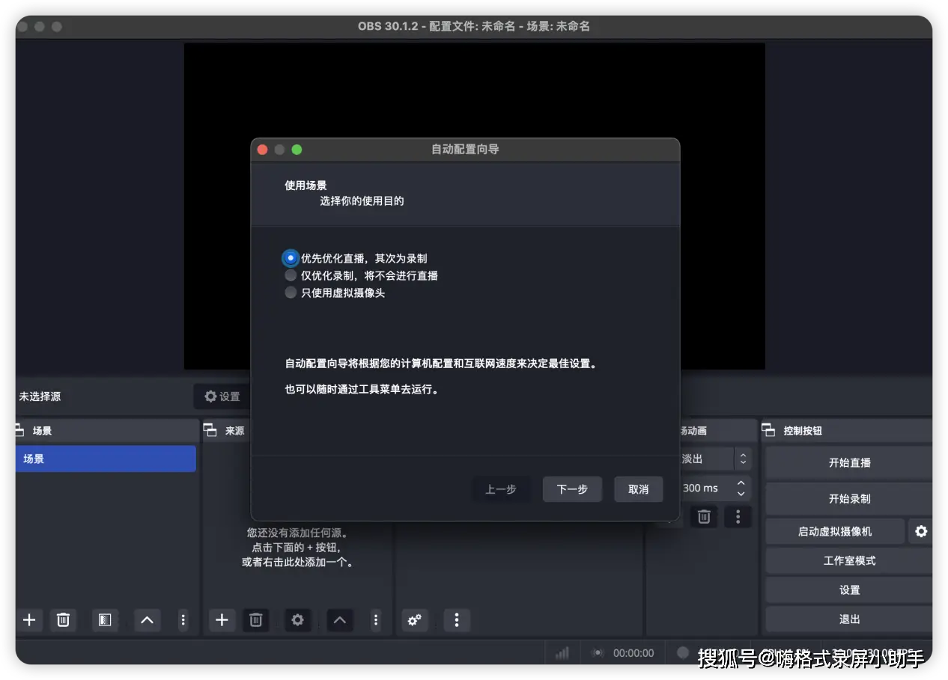
Task: Open the transition's three-dot options menu
Action: pos(738,516)
